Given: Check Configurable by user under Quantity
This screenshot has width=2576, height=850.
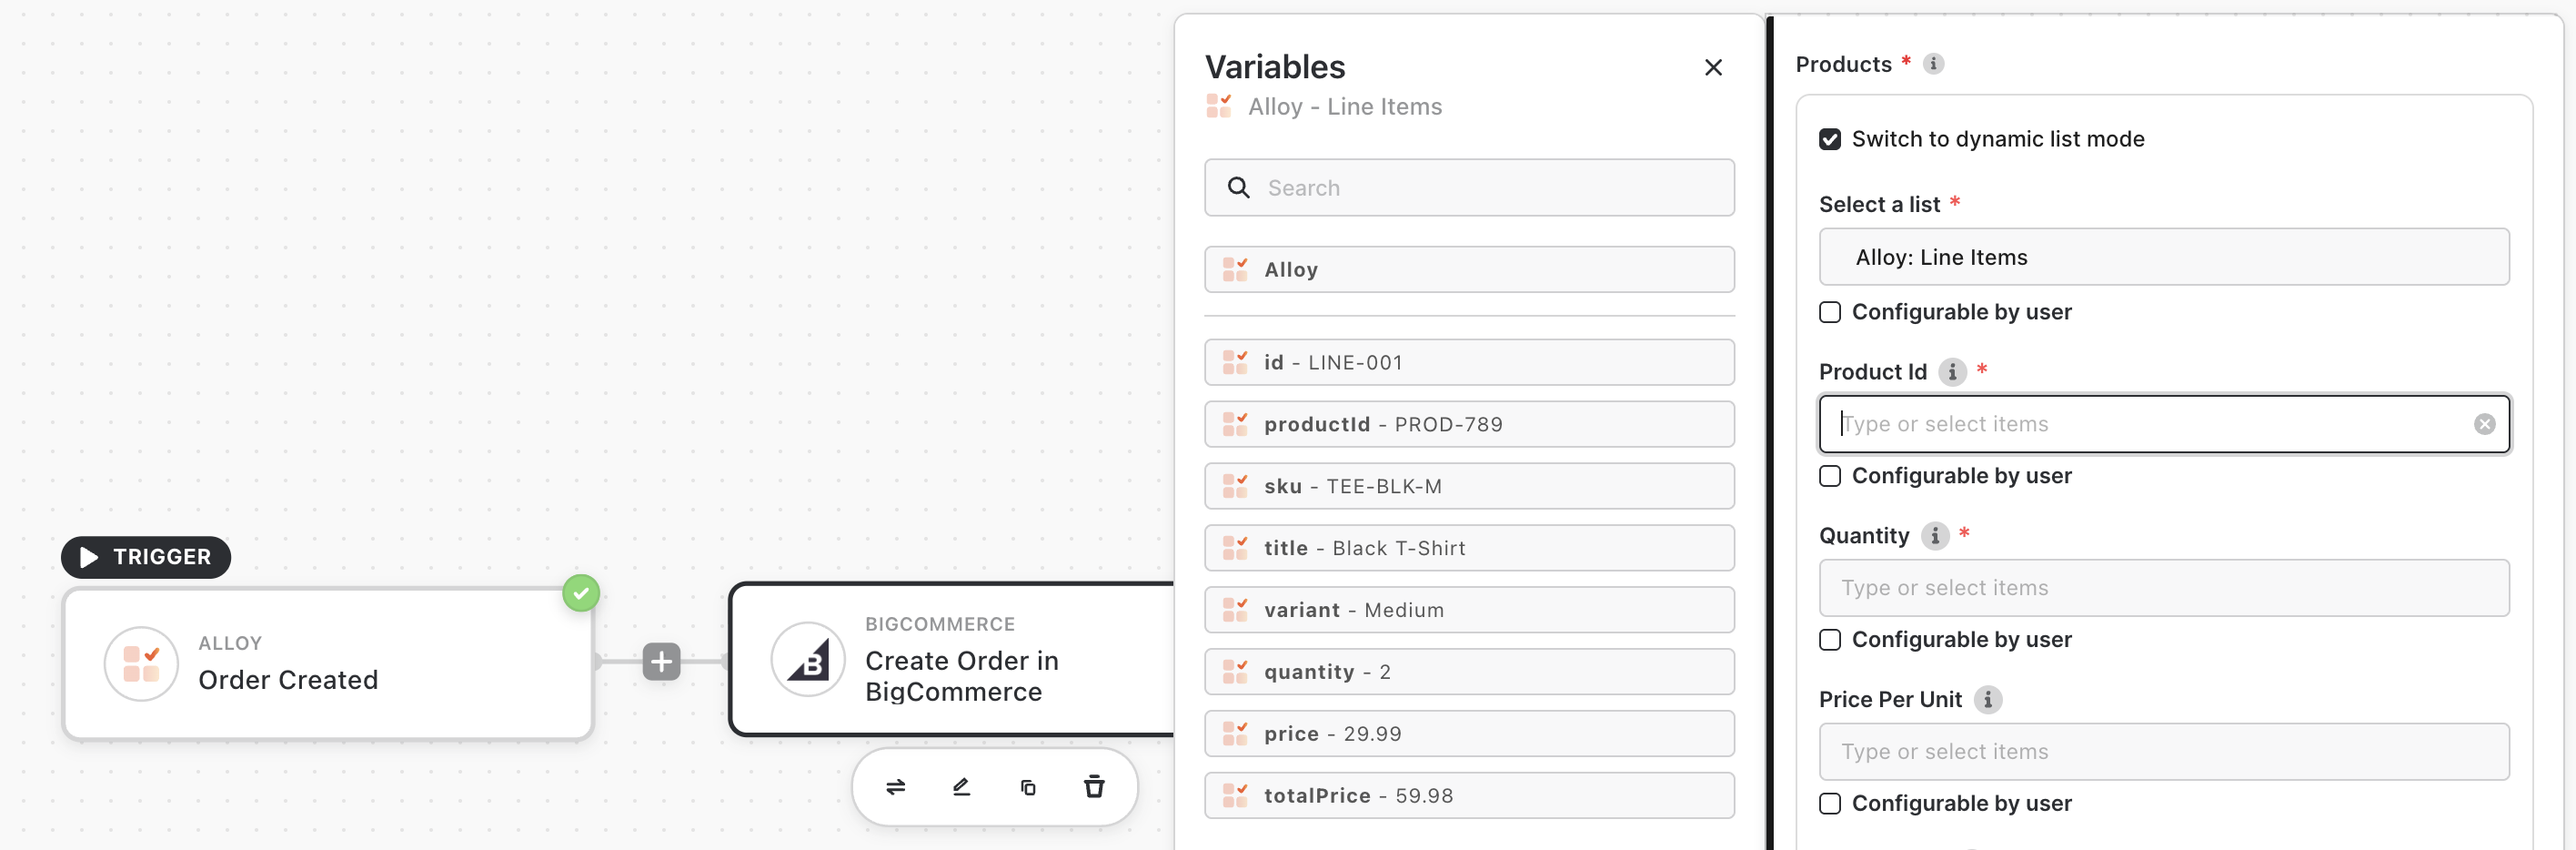Looking at the screenshot, I should [1830, 640].
